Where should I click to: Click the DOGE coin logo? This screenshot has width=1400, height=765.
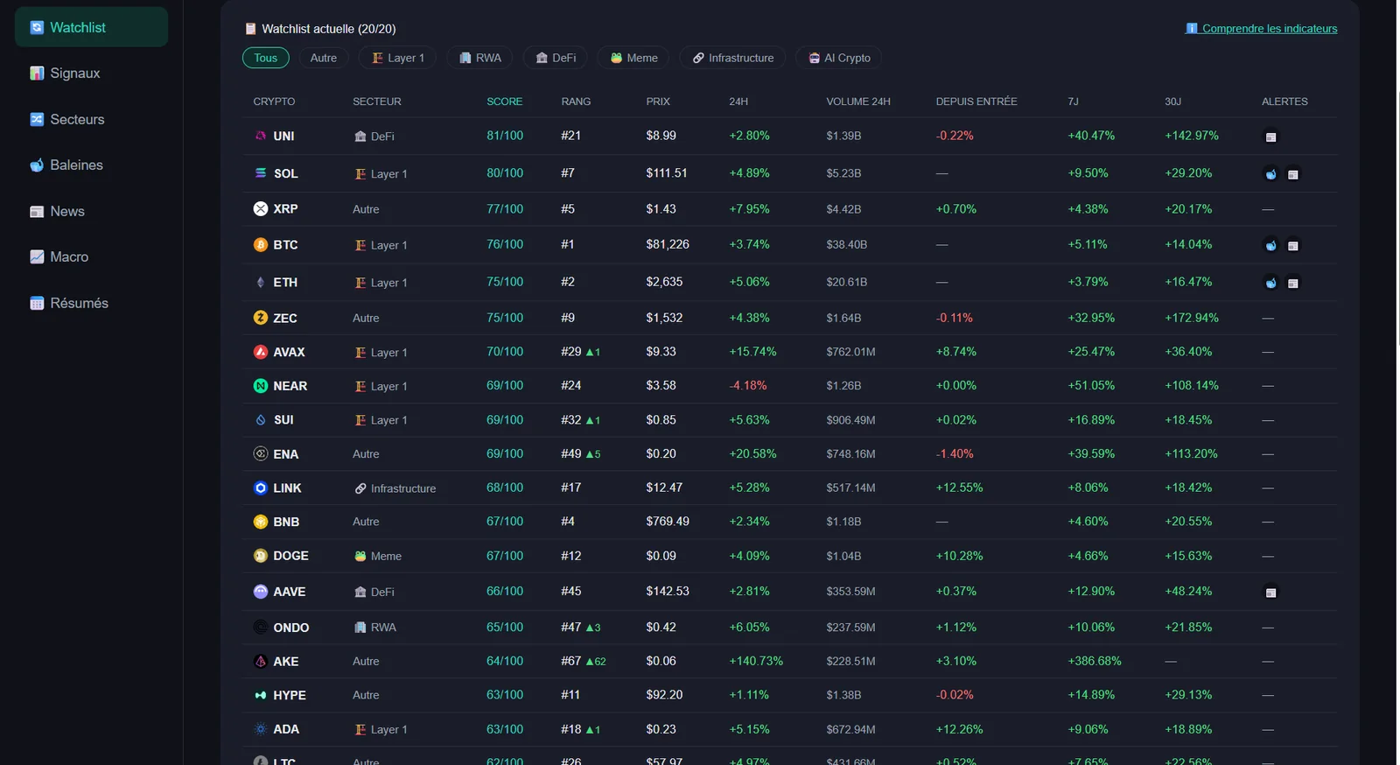pyautogui.click(x=260, y=556)
